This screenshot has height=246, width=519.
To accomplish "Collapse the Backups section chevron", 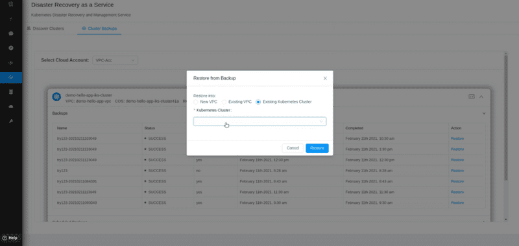I will tap(484, 113).
